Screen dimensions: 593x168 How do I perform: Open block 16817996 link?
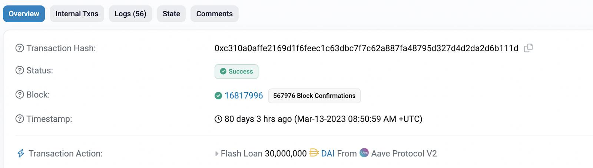(244, 96)
